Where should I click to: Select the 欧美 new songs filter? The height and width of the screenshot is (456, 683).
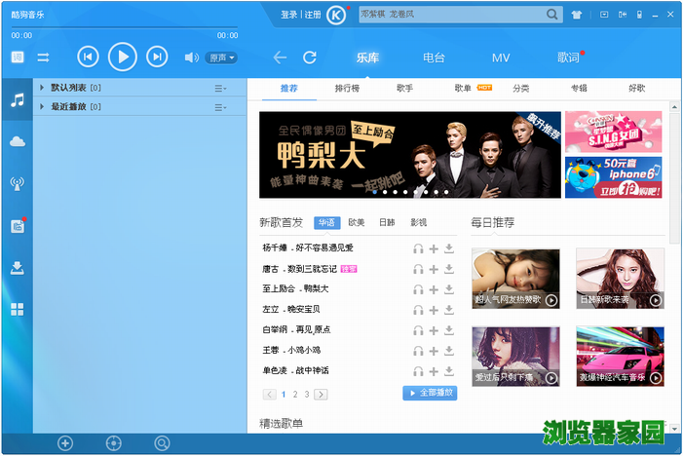pyautogui.click(x=357, y=222)
